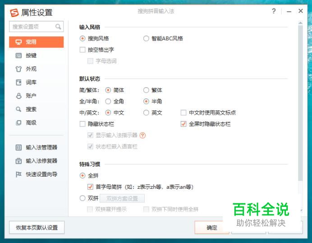Enable the 按空格出字 checkbox
This screenshot has width=312, height=243.
(x=83, y=50)
